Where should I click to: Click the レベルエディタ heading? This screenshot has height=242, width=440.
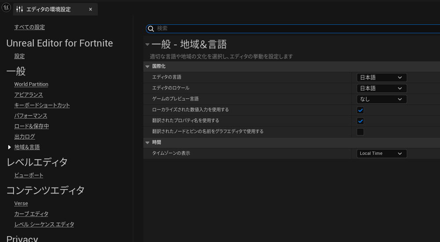tap(37, 162)
